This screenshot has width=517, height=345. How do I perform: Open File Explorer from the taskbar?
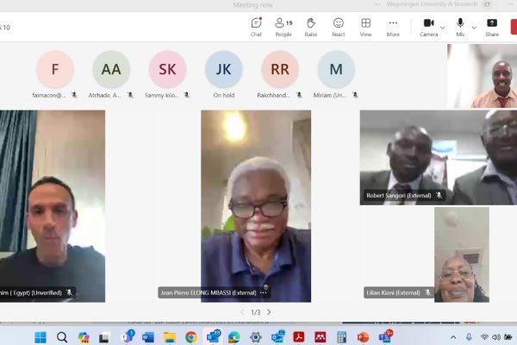169,336
